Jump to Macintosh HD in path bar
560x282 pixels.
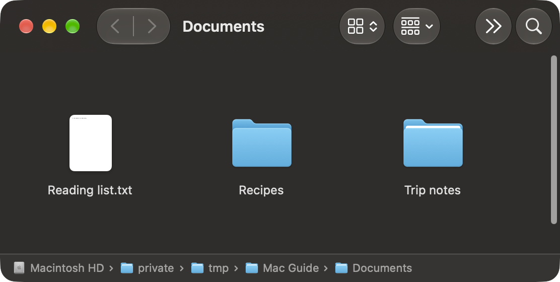[x=59, y=268]
